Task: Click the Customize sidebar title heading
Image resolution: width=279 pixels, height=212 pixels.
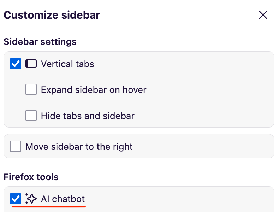Action: click(52, 15)
